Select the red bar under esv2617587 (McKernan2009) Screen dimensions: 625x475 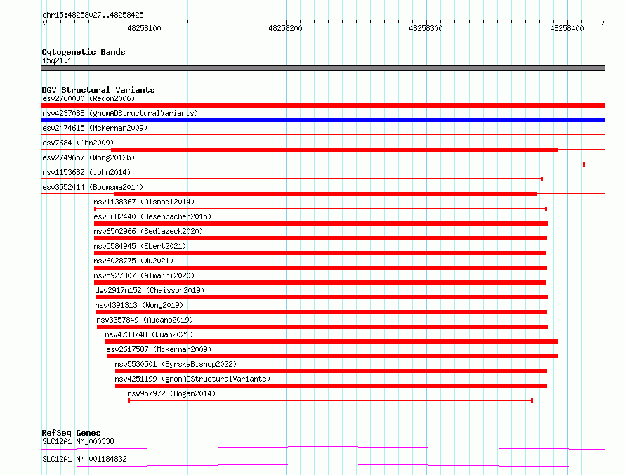[x=332, y=356]
